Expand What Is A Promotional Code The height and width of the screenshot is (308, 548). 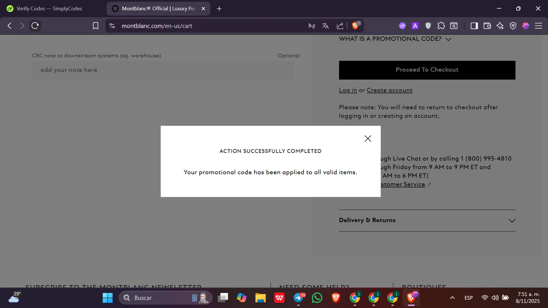[395, 39]
